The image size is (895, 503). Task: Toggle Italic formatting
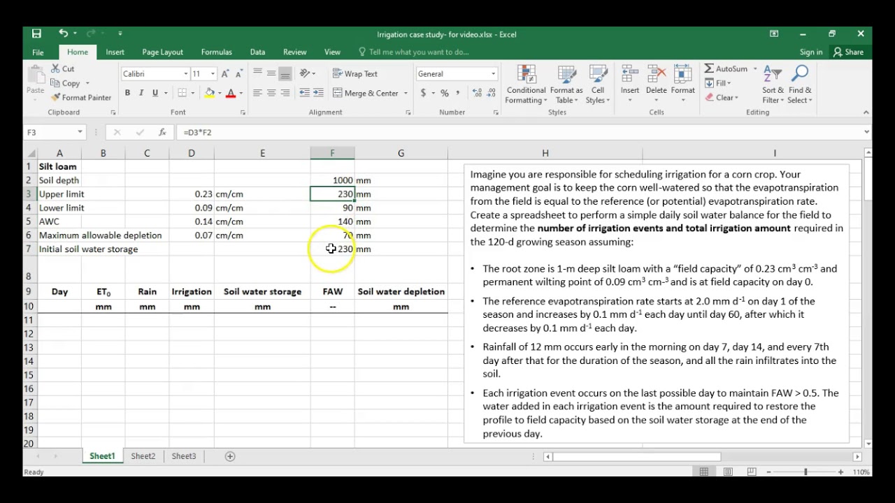click(141, 93)
